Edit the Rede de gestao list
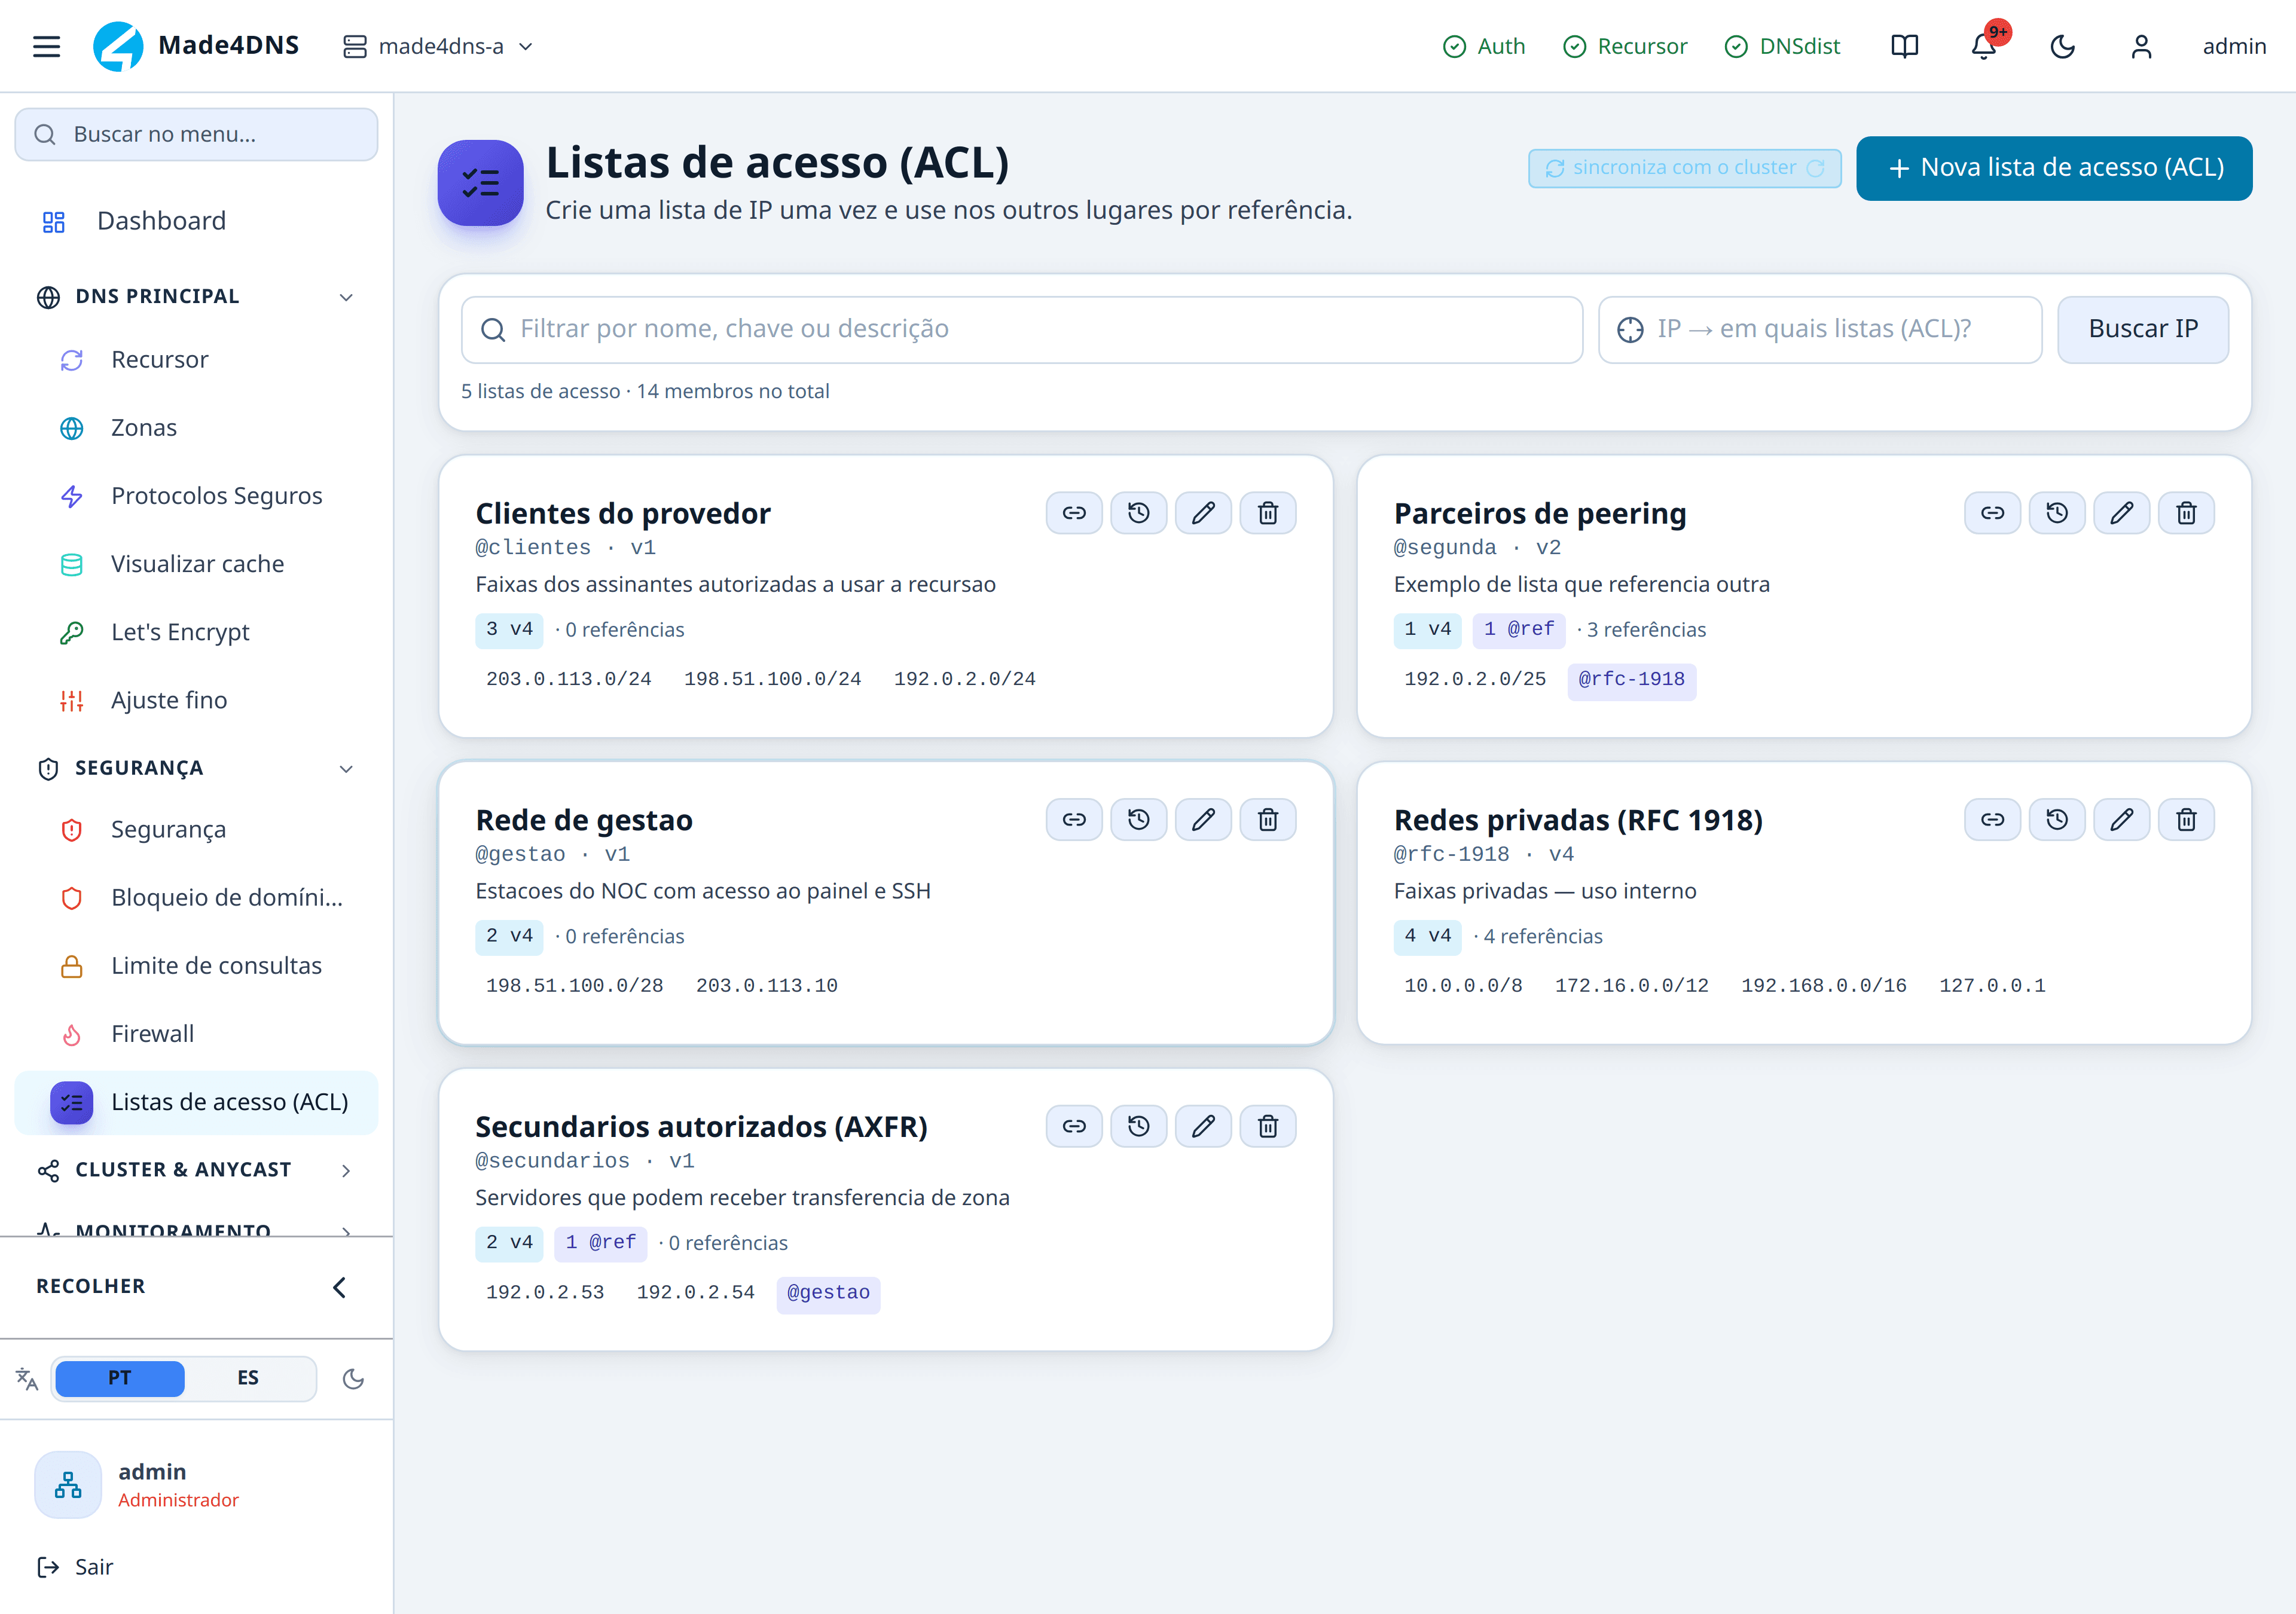 [1203, 820]
